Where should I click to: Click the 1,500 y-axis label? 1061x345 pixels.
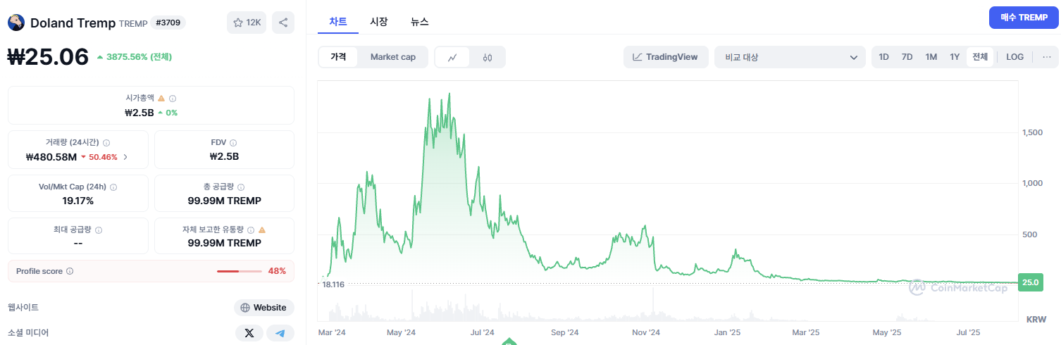pyautogui.click(x=1033, y=132)
